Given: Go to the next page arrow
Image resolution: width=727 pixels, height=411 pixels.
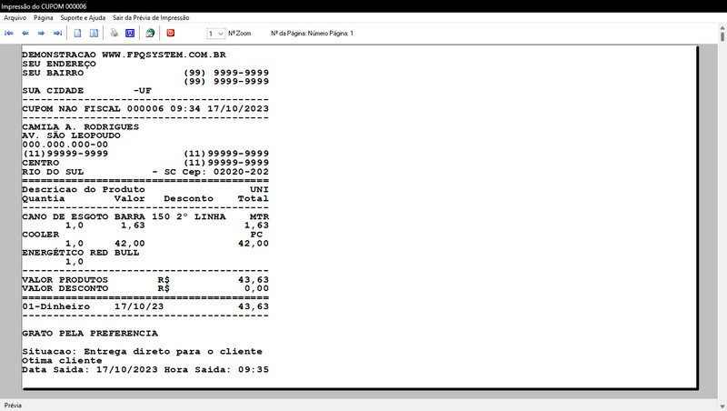Looking at the screenshot, I should click(41, 33).
